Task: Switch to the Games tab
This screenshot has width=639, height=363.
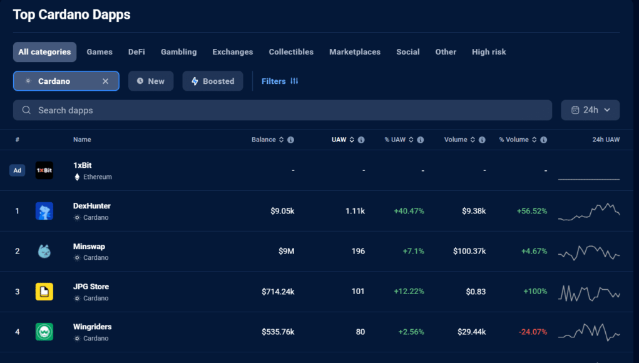Action: (x=100, y=52)
